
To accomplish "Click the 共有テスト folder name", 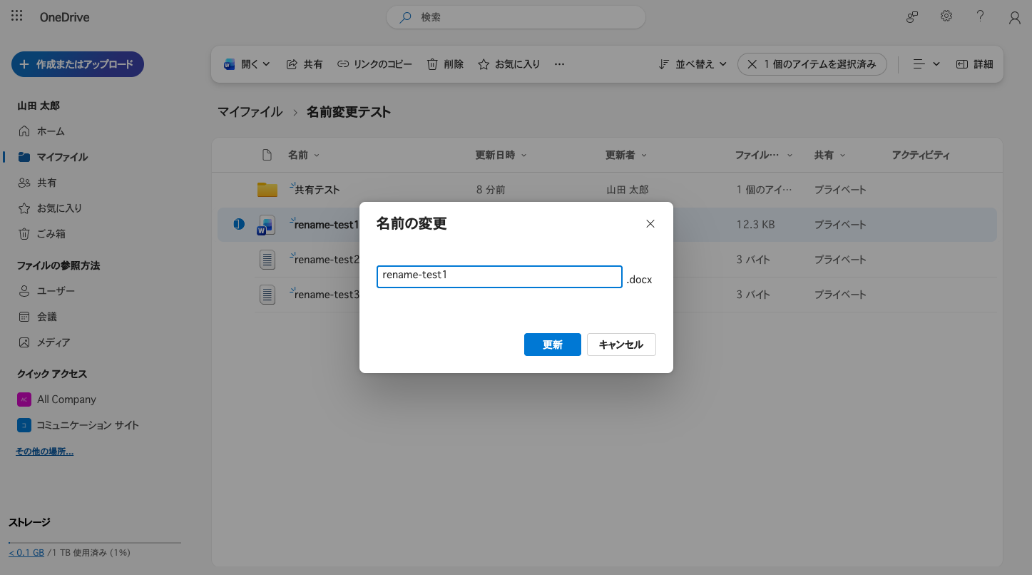I will 317,190.
